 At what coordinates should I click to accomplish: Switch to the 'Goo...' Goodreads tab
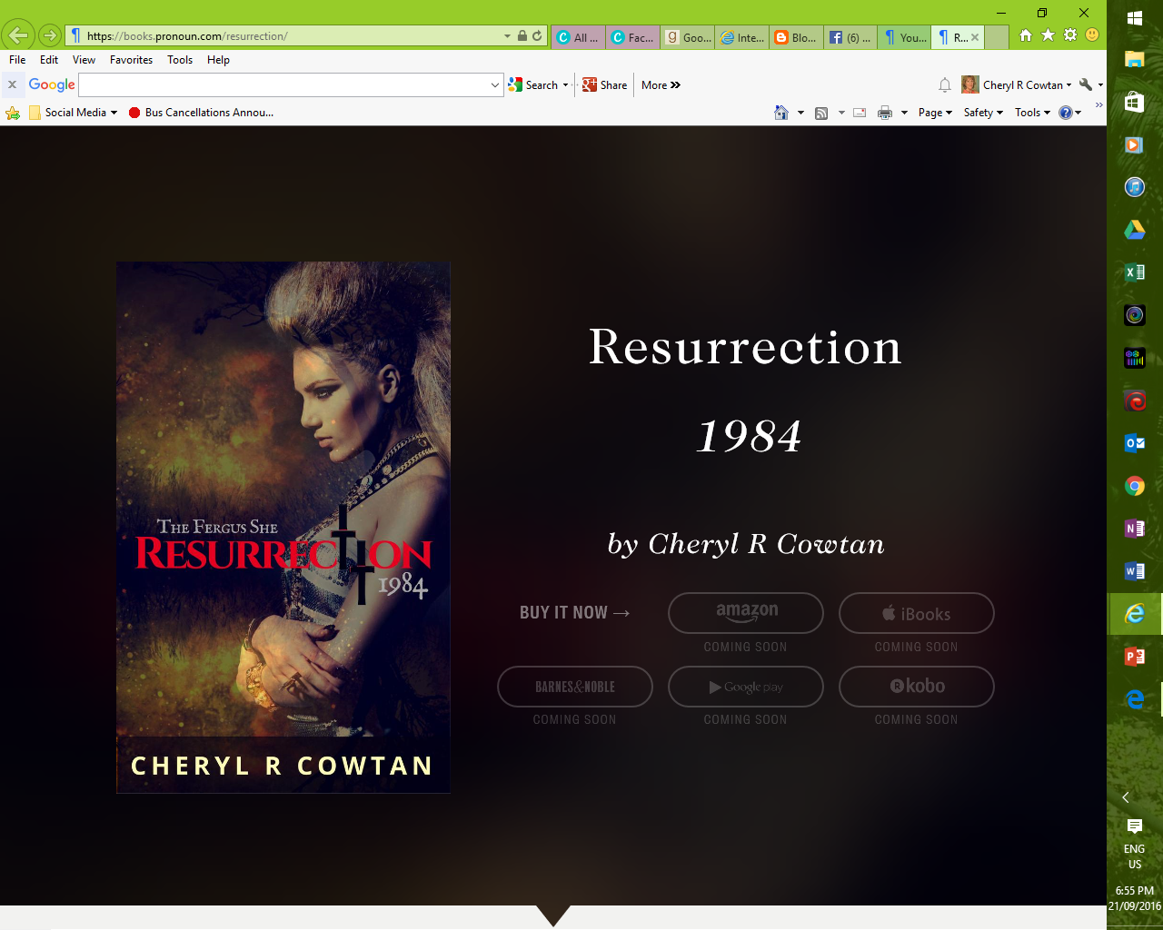coord(688,37)
